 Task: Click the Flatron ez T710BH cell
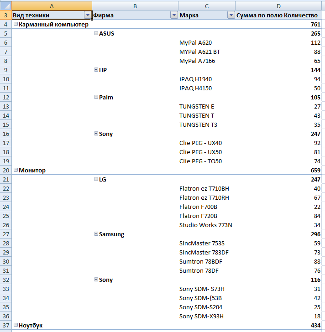pyautogui.click(x=207, y=188)
